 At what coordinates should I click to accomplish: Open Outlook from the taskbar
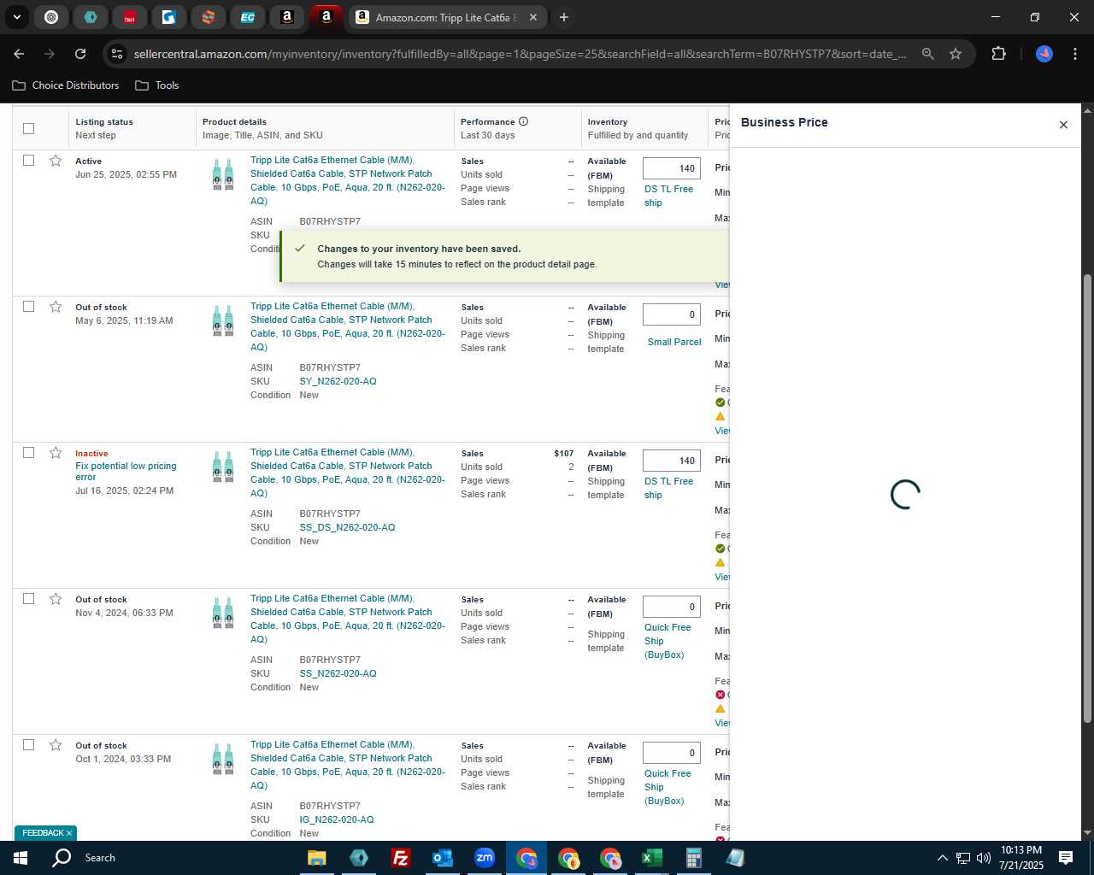(442, 858)
